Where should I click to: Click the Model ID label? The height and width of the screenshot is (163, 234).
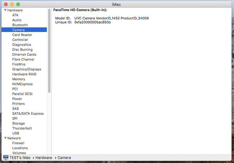[x=63, y=18]
